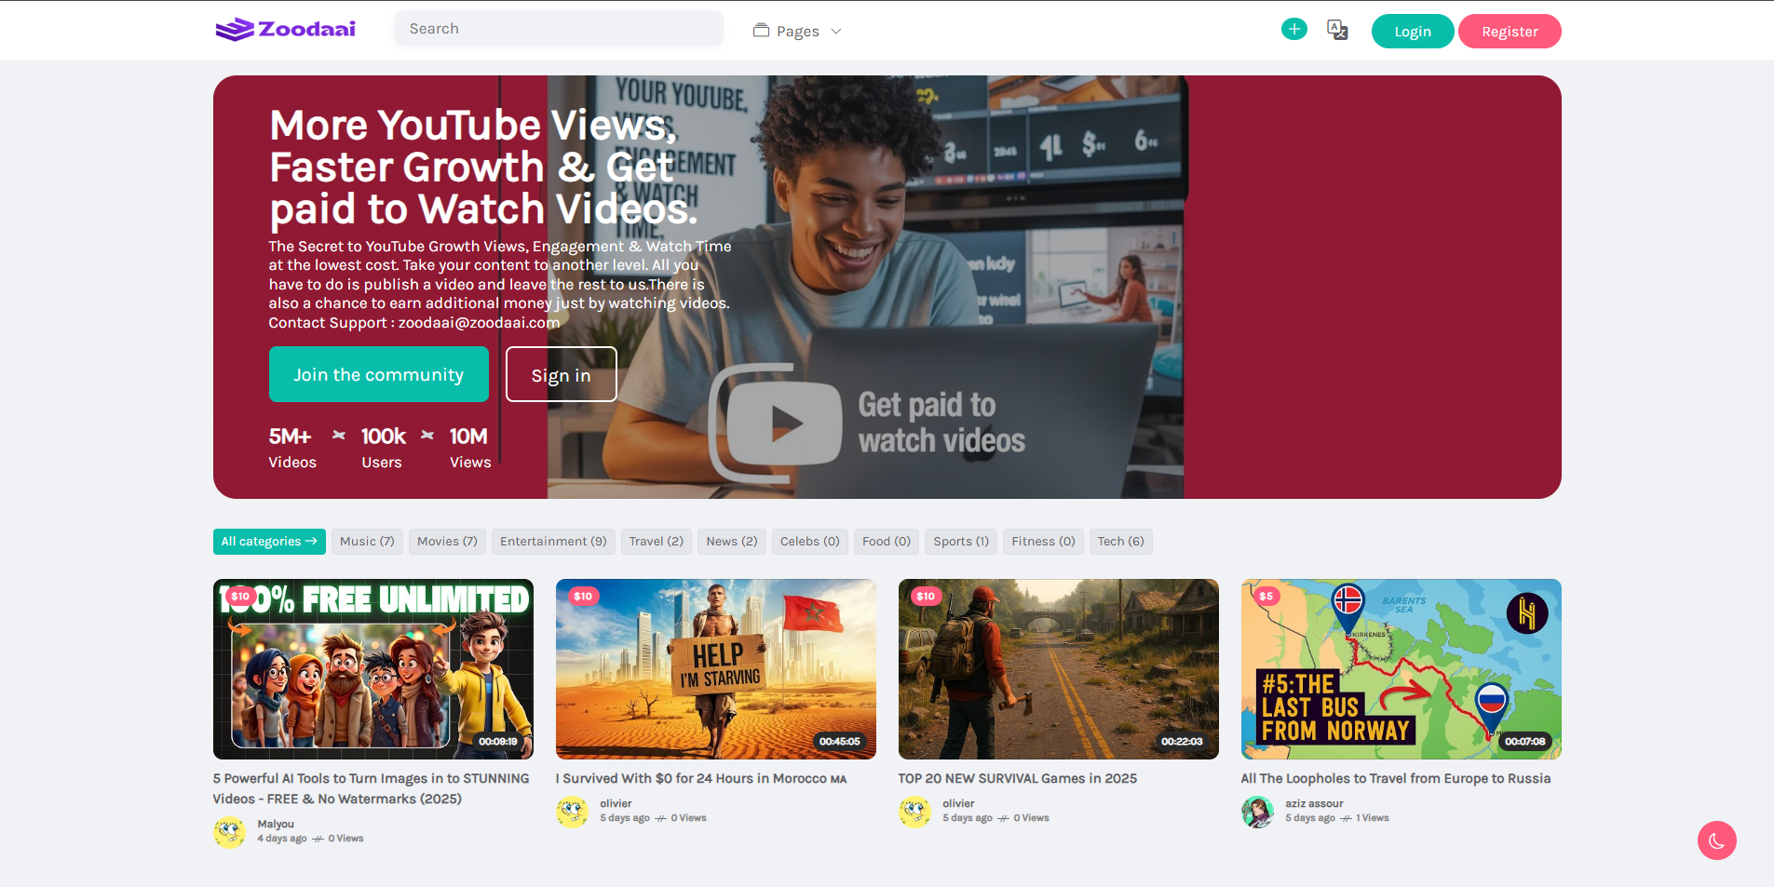Open the Malyou channel name
Viewport: 1774px width, 887px height.
[276, 825]
